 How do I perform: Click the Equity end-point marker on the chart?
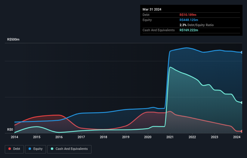242,52
